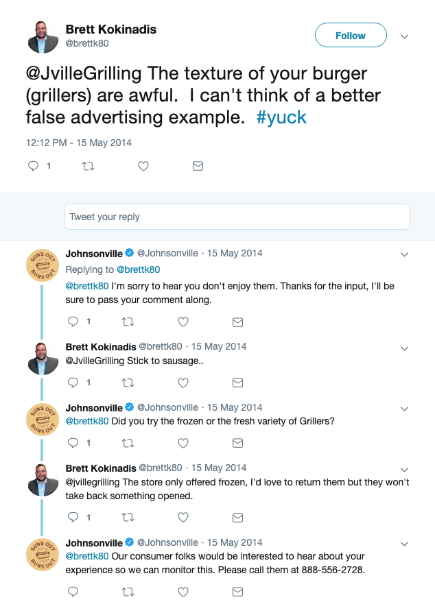
Task: Like the main #yuck tweet
Action: click(x=143, y=166)
